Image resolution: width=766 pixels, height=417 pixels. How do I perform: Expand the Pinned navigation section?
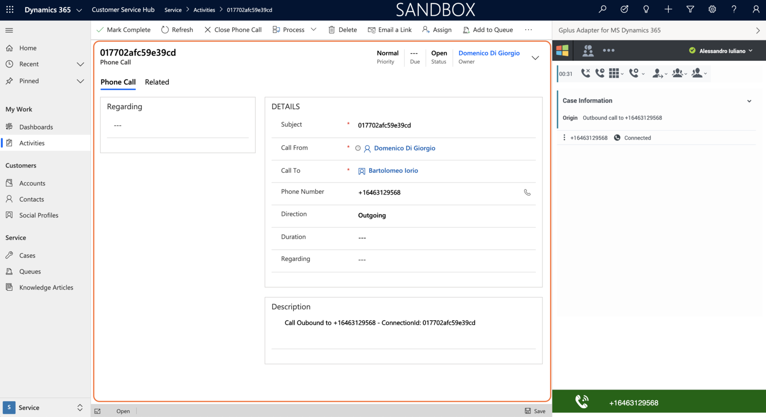[x=80, y=81]
